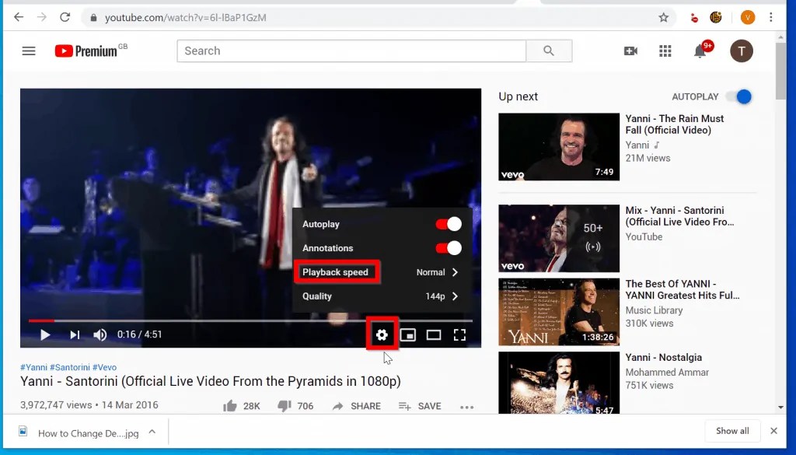
Task: Open the Playback speed submenu
Action: point(336,271)
